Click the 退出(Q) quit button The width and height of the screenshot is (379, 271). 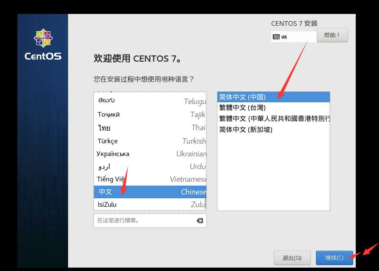pos(292,257)
